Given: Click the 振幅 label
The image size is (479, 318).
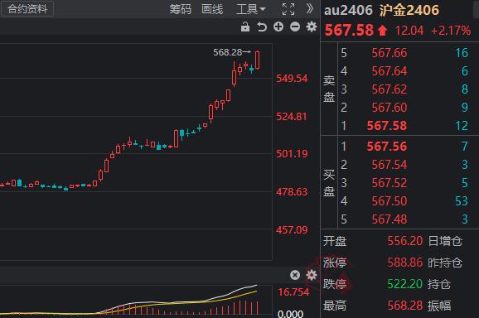Looking at the screenshot, I should [x=439, y=306].
